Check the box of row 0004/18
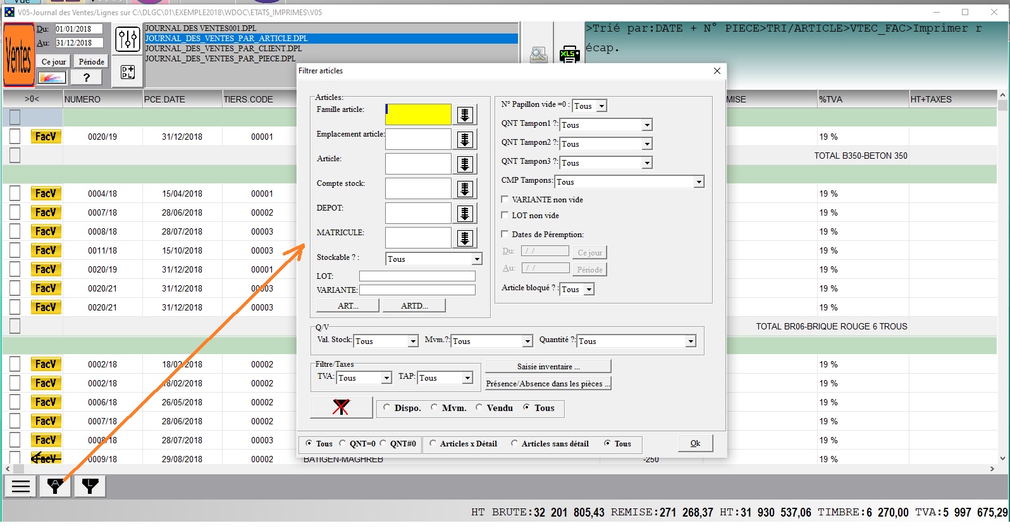 click(x=15, y=193)
